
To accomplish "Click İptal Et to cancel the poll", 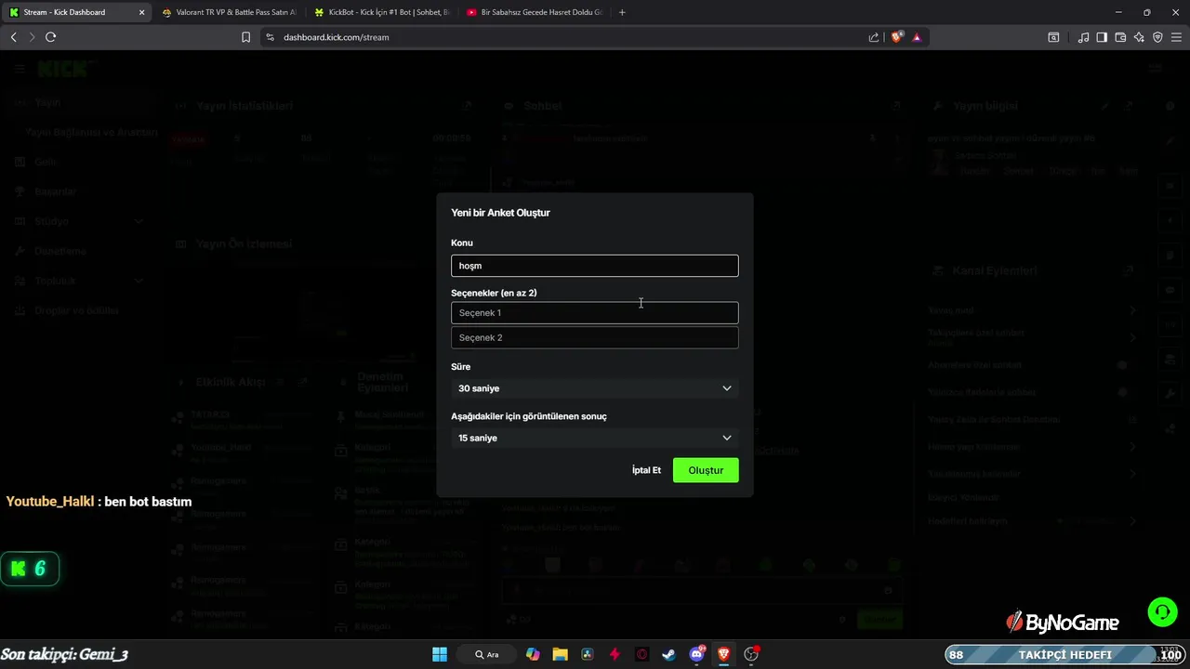I will [x=646, y=470].
